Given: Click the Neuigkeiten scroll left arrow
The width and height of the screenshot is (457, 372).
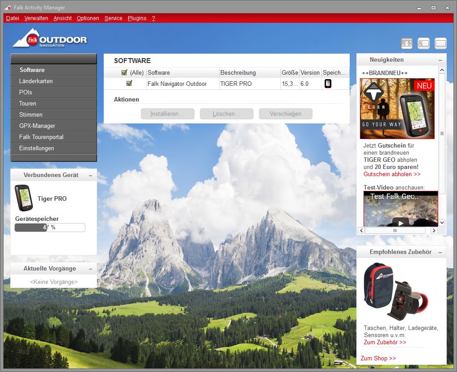Looking at the screenshot, I should (x=361, y=231).
